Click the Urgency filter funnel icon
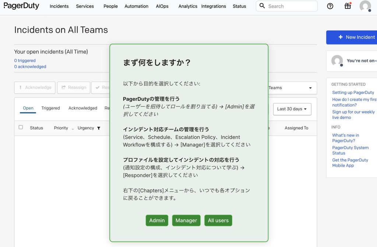 coord(99,128)
